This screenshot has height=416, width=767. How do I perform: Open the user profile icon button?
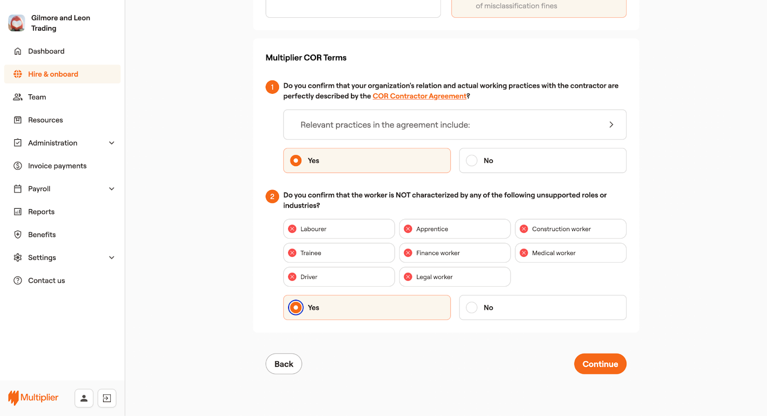point(84,398)
